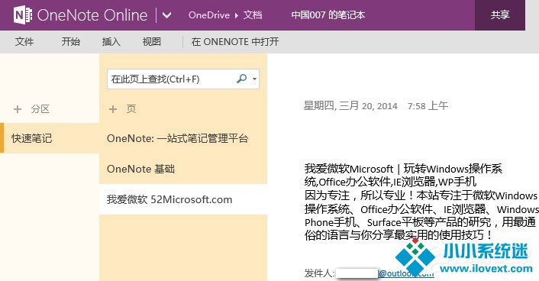Image resolution: width=539 pixels, height=281 pixels.
Task: Click the 发件人 label
Action: click(319, 273)
